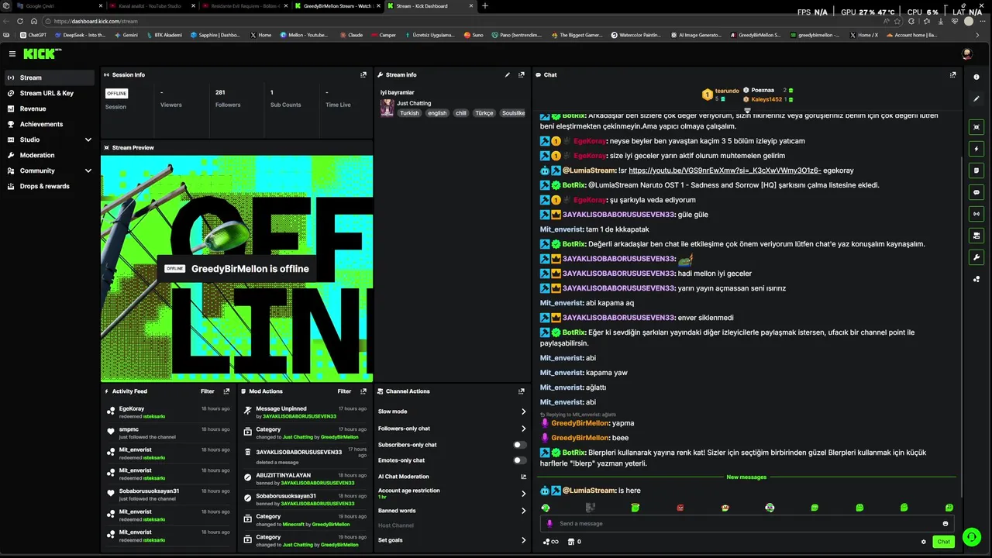Open Moderation in sidebar

pyautogui.click(x=48, y=155)
